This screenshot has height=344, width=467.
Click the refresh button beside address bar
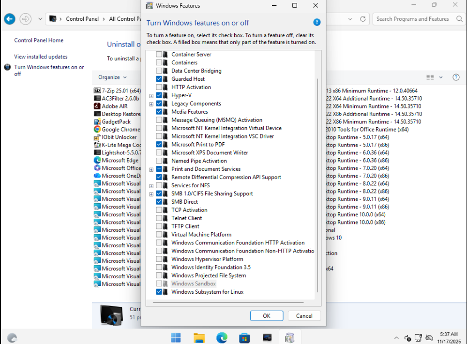362,19
